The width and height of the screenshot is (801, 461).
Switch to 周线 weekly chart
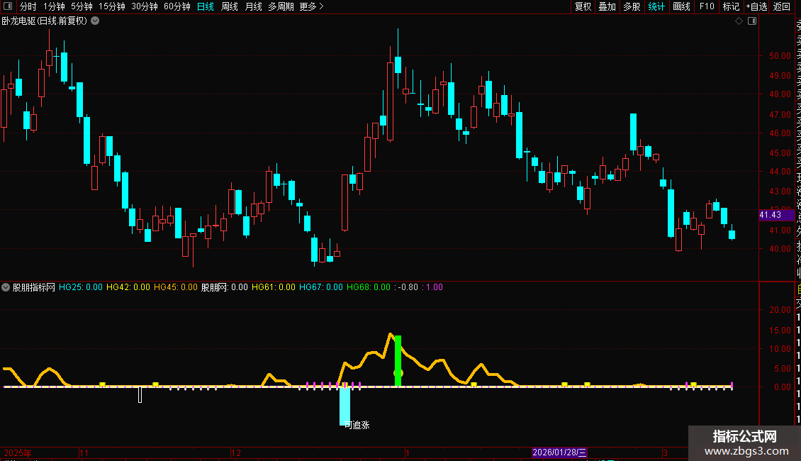[230, 6]
